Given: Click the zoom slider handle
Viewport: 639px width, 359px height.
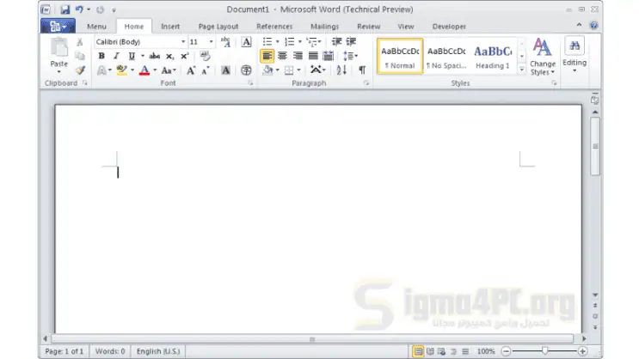Looking at the screenshot, I should point(545,351).
